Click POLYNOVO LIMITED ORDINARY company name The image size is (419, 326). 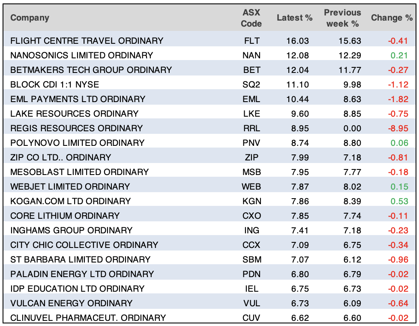pos(77,143)
